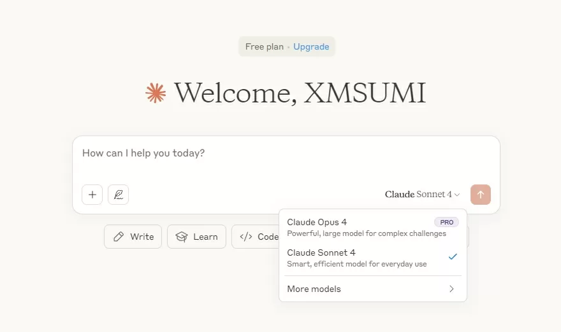Click the More models chevron arrow
Image resolution: width=561 pixels, height=332 pixels.
click(451, 289)
